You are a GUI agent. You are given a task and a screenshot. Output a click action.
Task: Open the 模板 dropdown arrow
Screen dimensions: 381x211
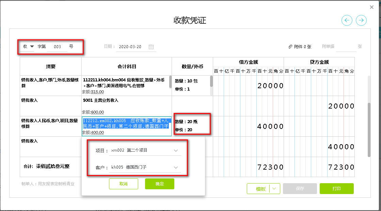(275, 189)
